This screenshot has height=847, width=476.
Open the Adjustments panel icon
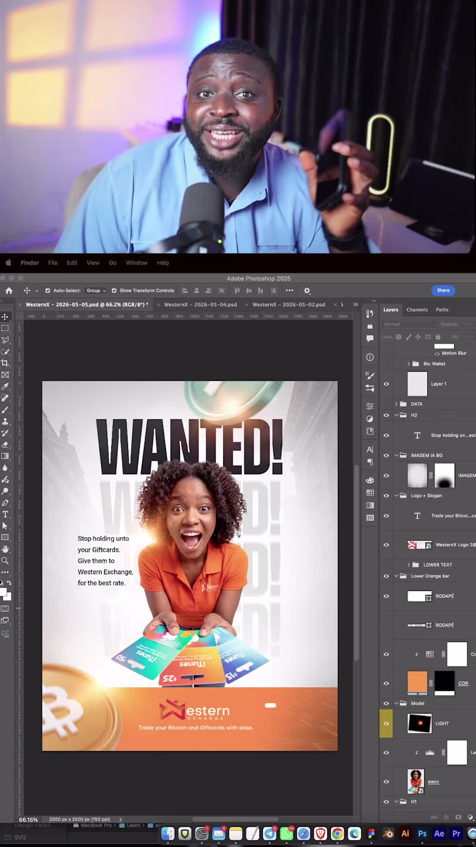(x=369, y=419)
